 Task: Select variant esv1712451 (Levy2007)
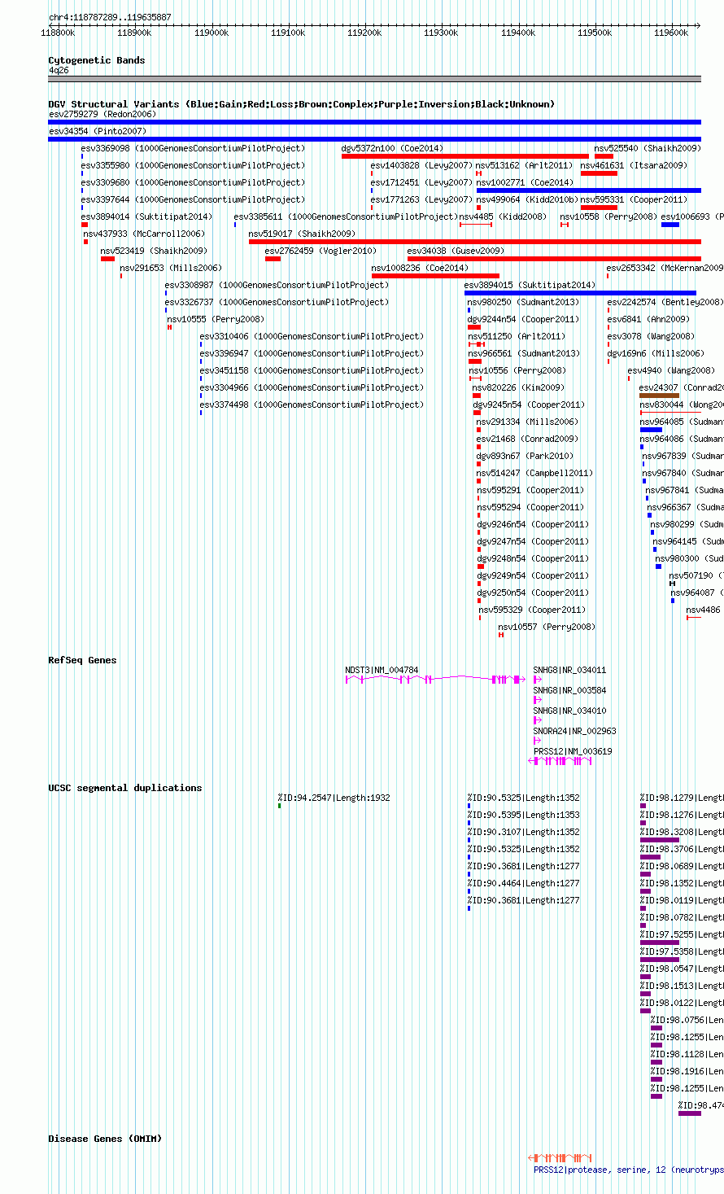(421, 182)
